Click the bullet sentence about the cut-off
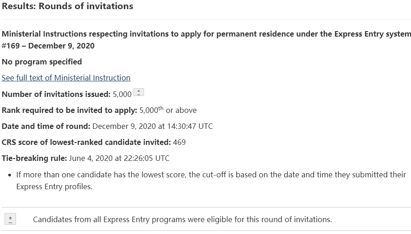The width and height of the screenshot is (411, 234). pos(211,175)
